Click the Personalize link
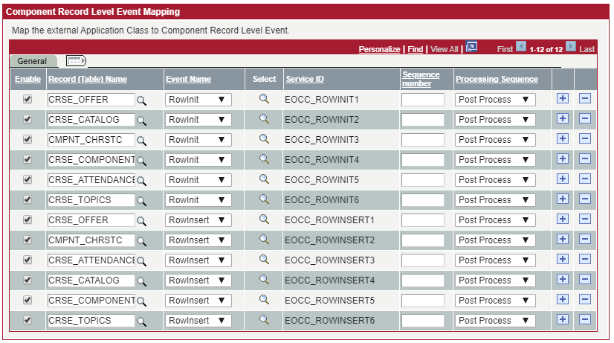Viewport: 614px width, 343px height. coord(379,49)
